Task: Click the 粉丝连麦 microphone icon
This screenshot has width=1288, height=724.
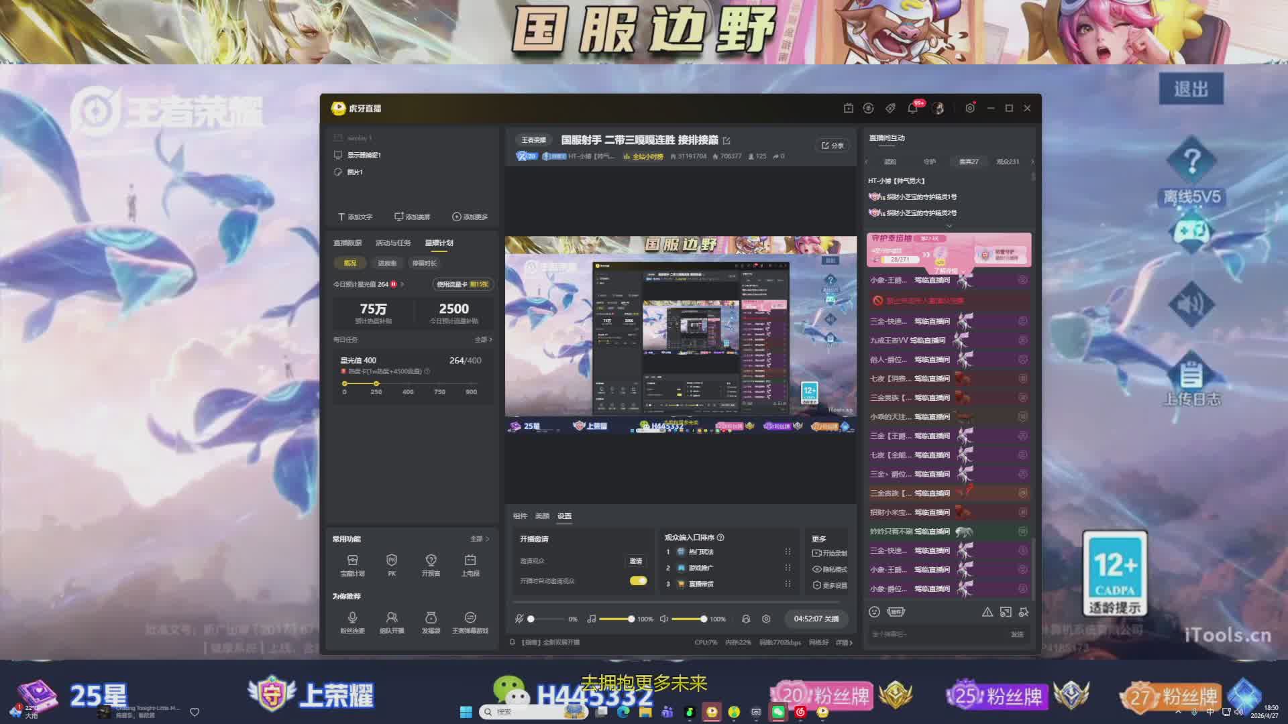Action: (x=352, y=618)
